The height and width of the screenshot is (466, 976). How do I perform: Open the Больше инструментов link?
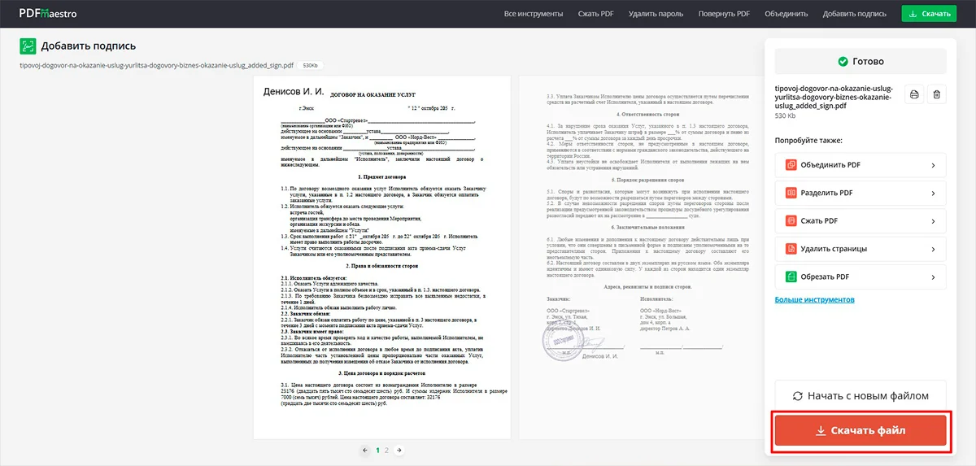click(x=814, y=299)
